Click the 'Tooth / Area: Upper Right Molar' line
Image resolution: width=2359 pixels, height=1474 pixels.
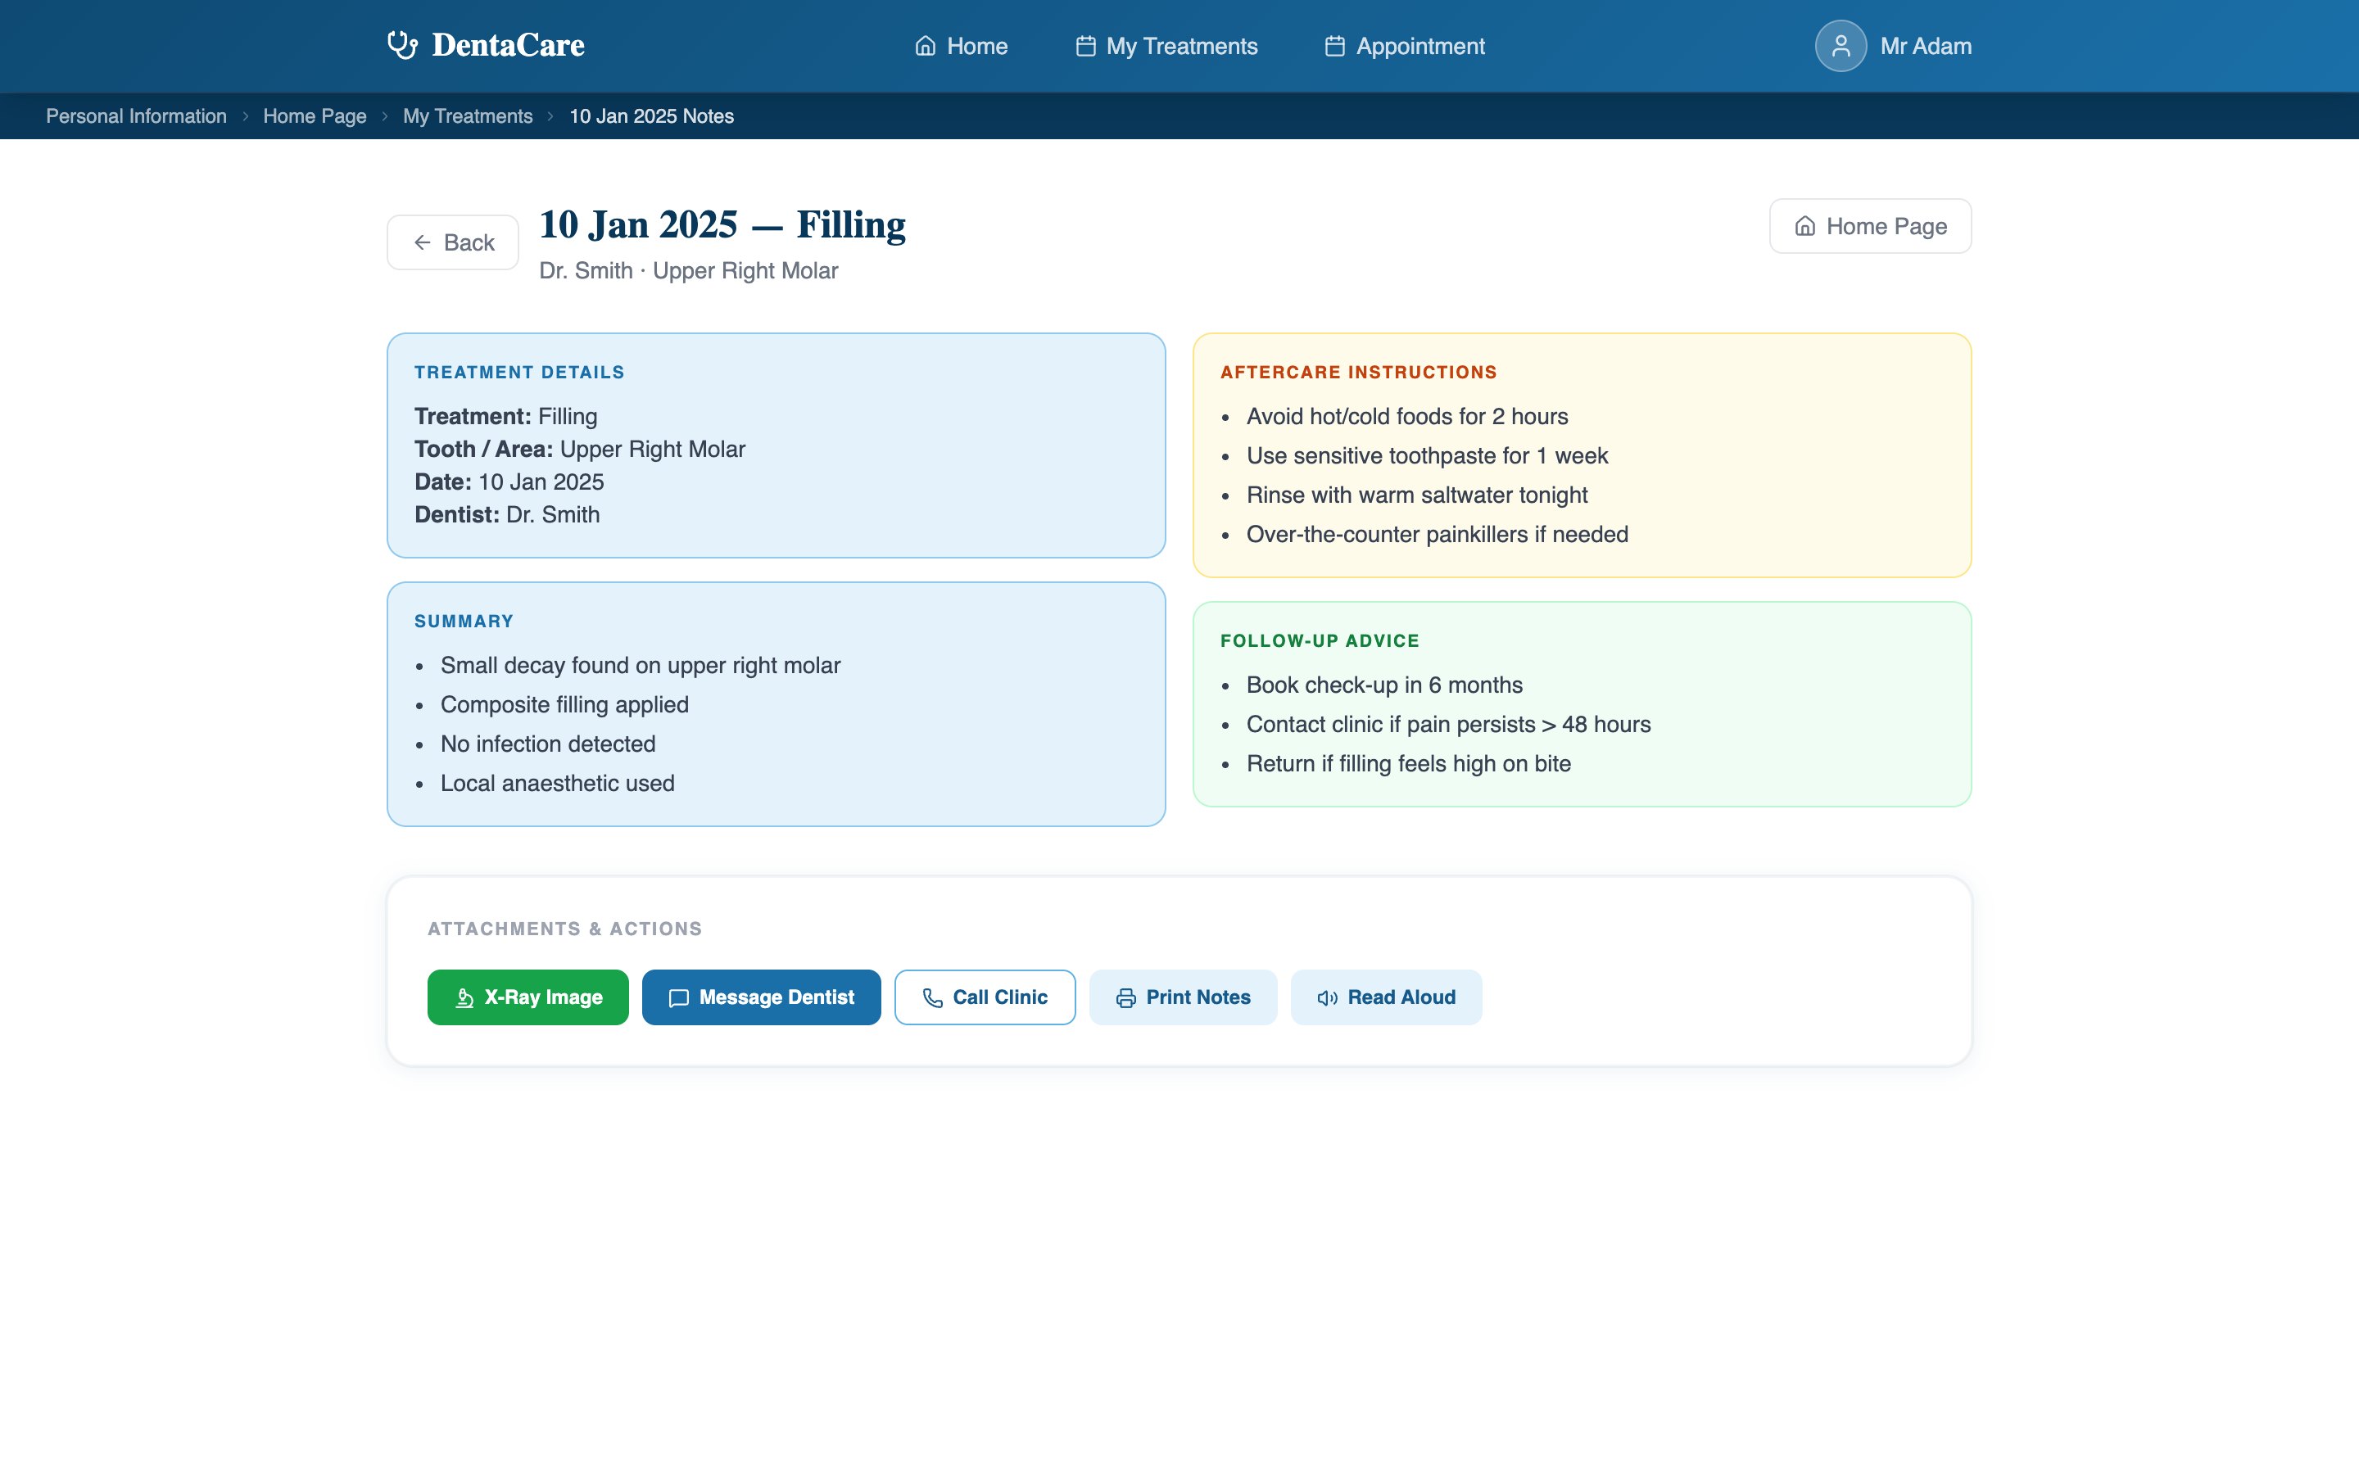[580, 450]
